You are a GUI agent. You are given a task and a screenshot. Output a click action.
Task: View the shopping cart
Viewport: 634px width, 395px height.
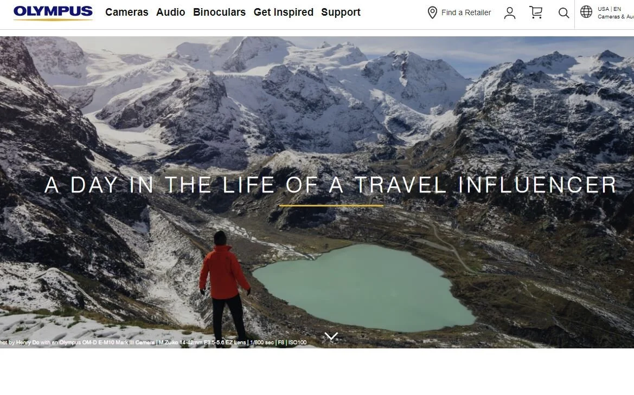point(536,12)
